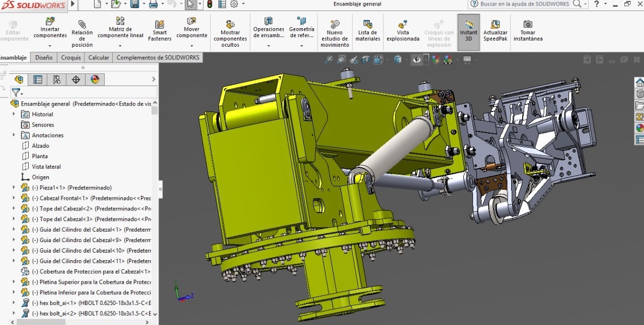644x325 pixels.
Task: Click Tomar instantánea camera icon
Action: point(528,24)
